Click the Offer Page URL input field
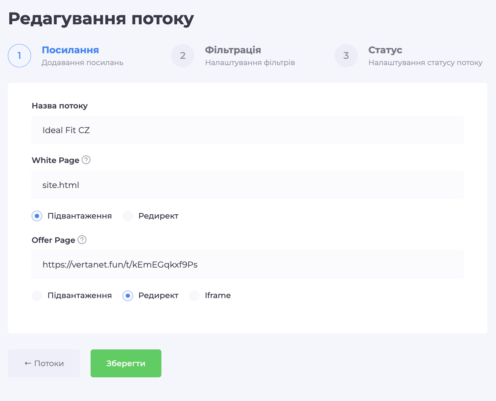496x401 pixels. pos(247,265)
